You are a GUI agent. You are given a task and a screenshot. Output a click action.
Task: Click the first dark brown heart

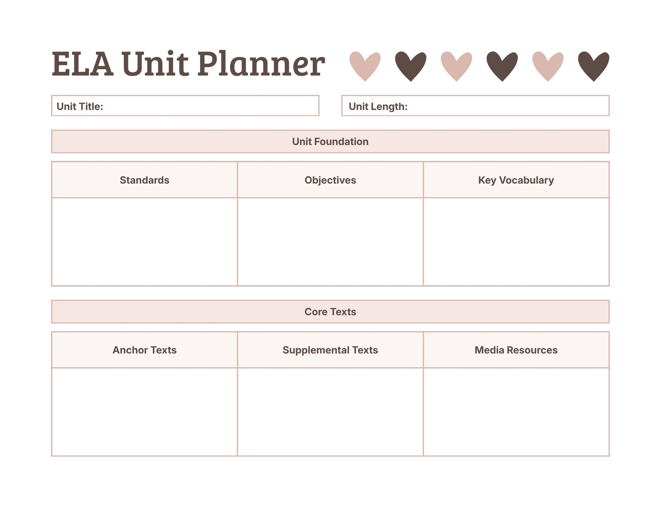click(411, 66)
